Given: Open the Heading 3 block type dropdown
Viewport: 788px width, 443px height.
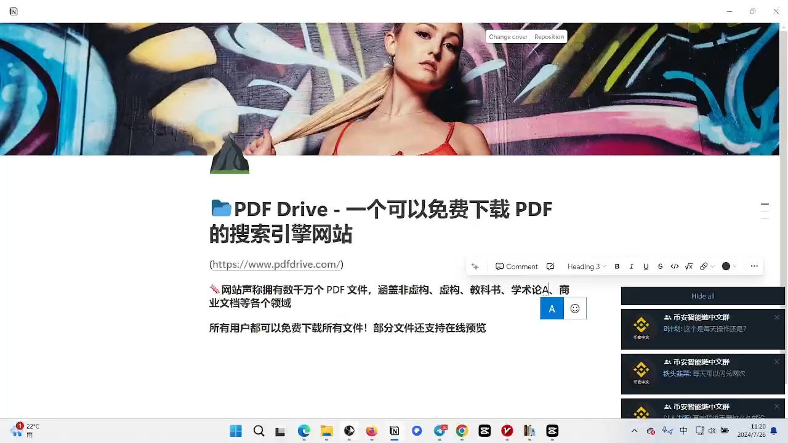Looking at the screenshot, I should (586, 266).
